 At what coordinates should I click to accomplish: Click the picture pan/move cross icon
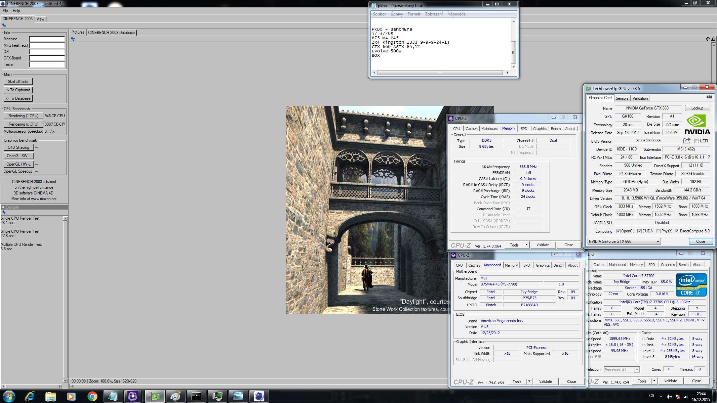[708, 39]
